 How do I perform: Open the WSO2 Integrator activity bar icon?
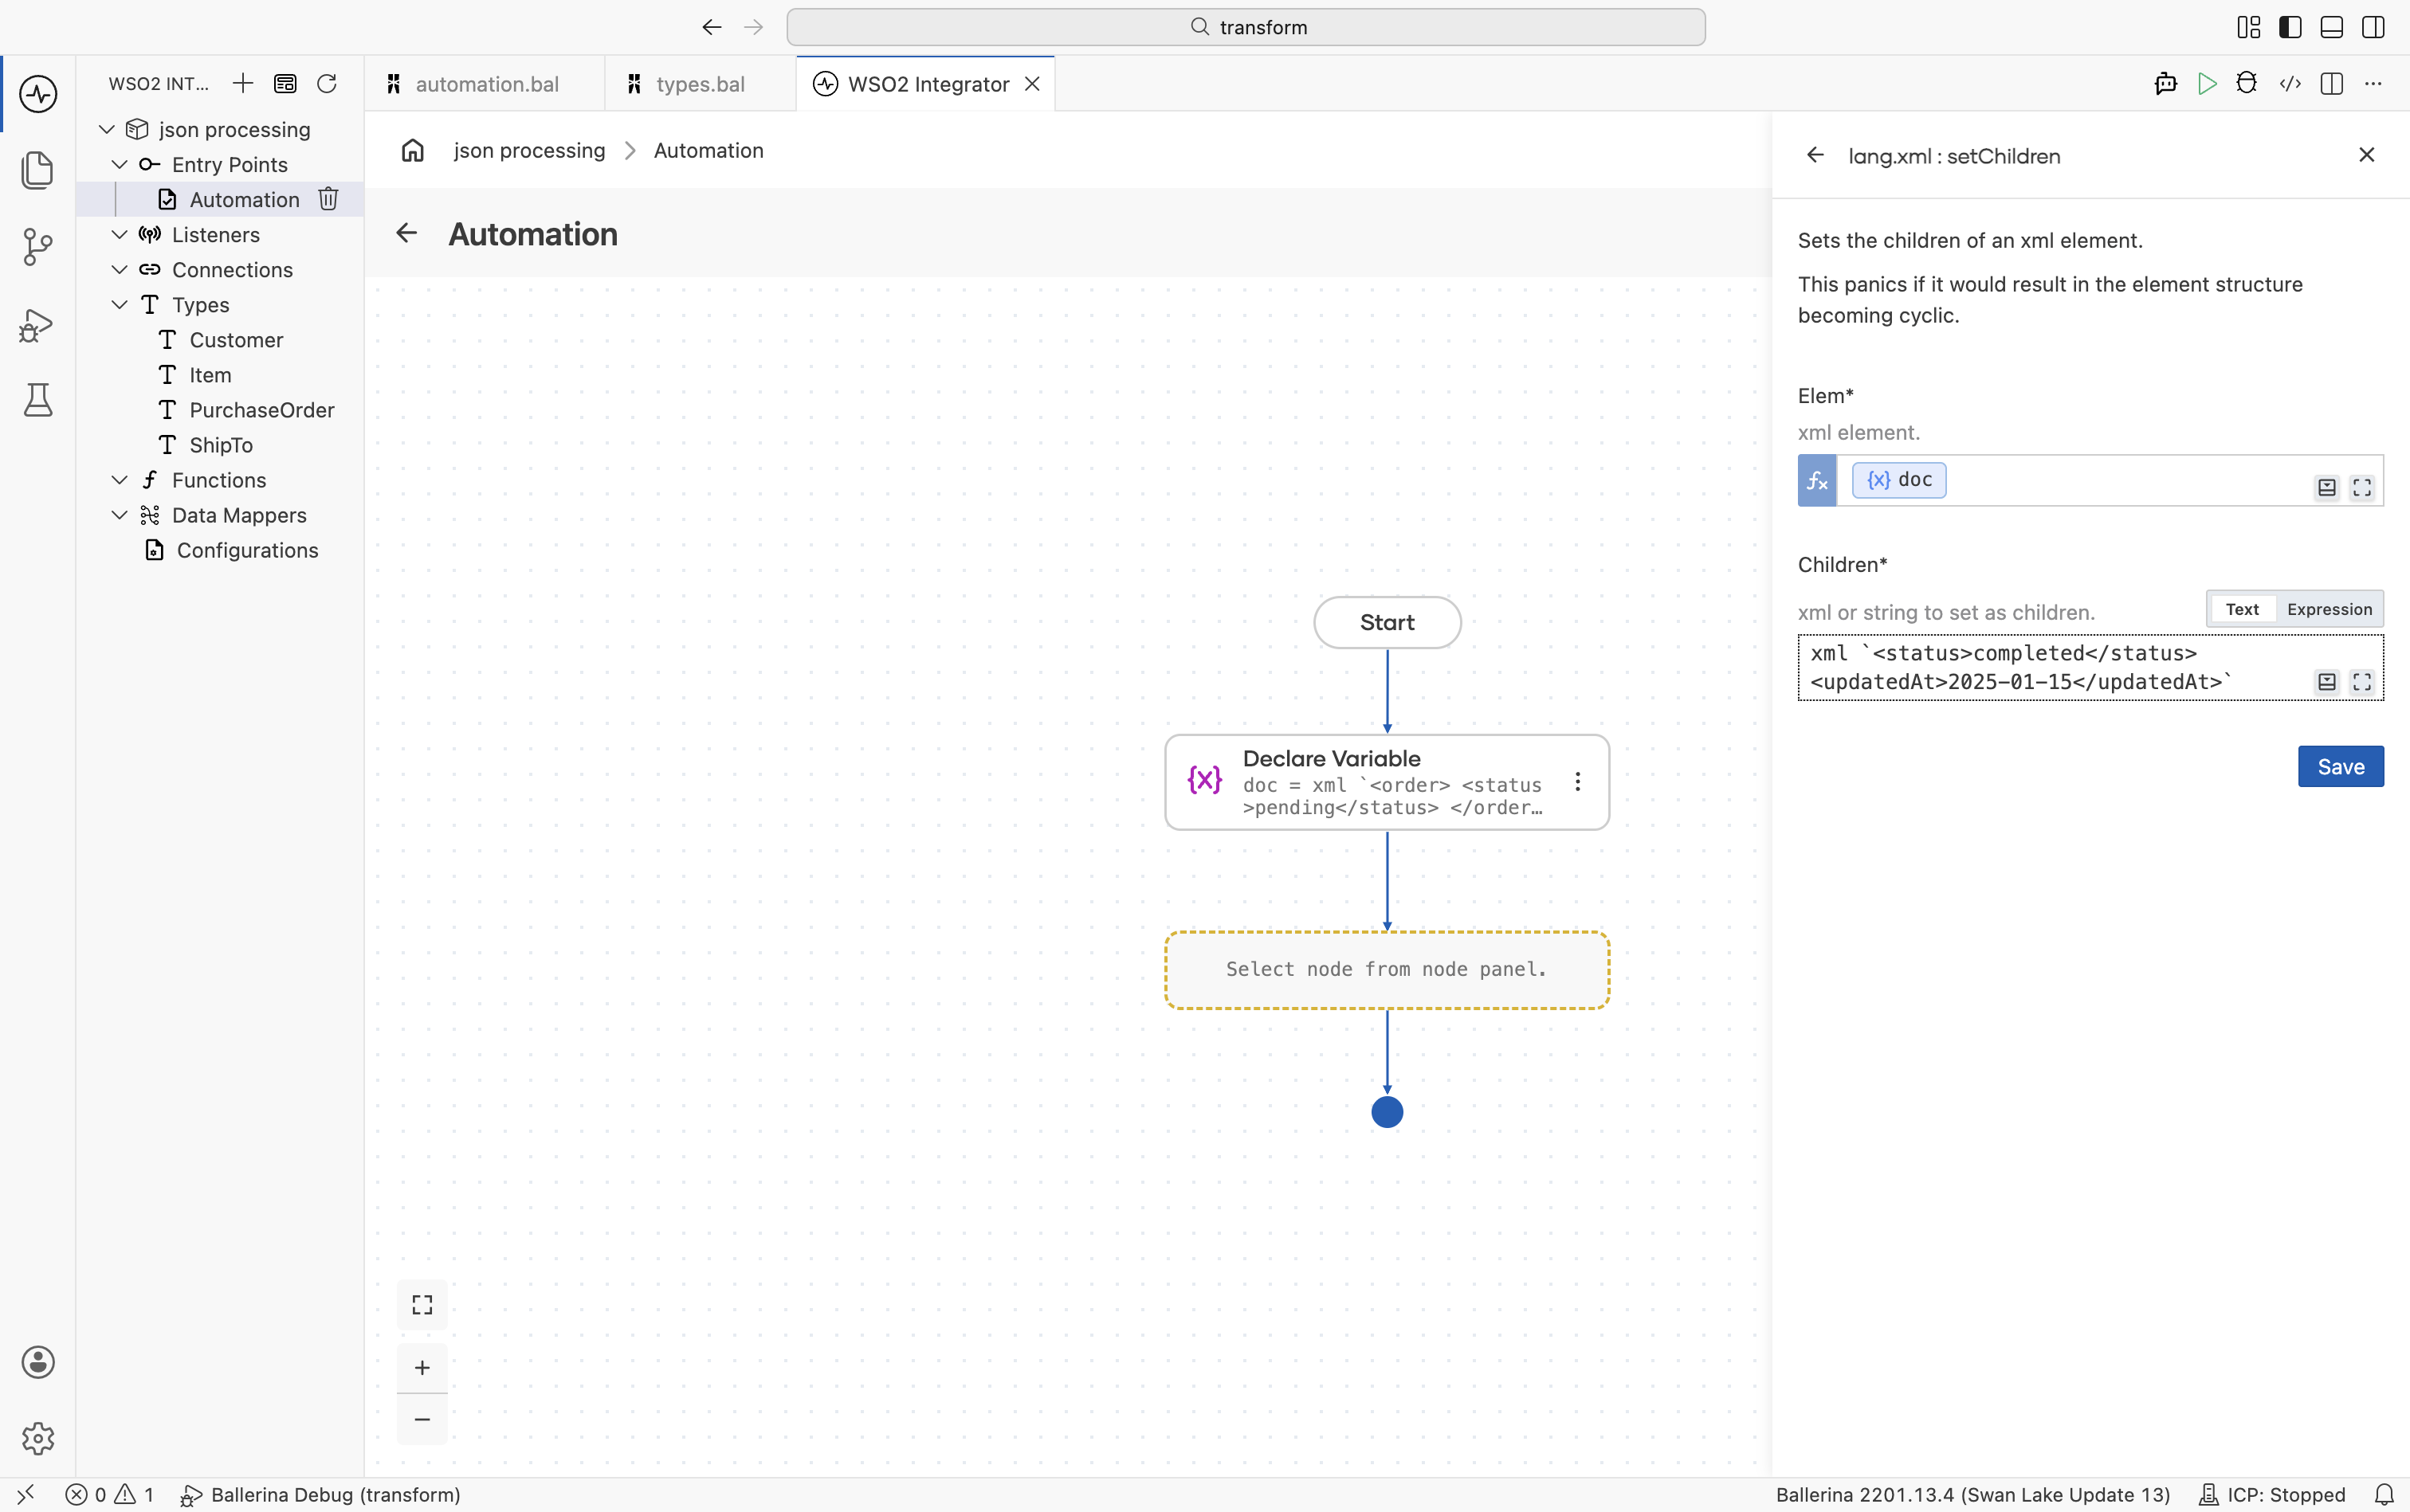(38, 94)
